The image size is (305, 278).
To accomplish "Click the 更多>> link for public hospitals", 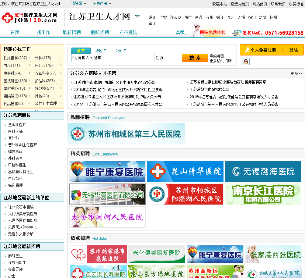I will [296, 73].
